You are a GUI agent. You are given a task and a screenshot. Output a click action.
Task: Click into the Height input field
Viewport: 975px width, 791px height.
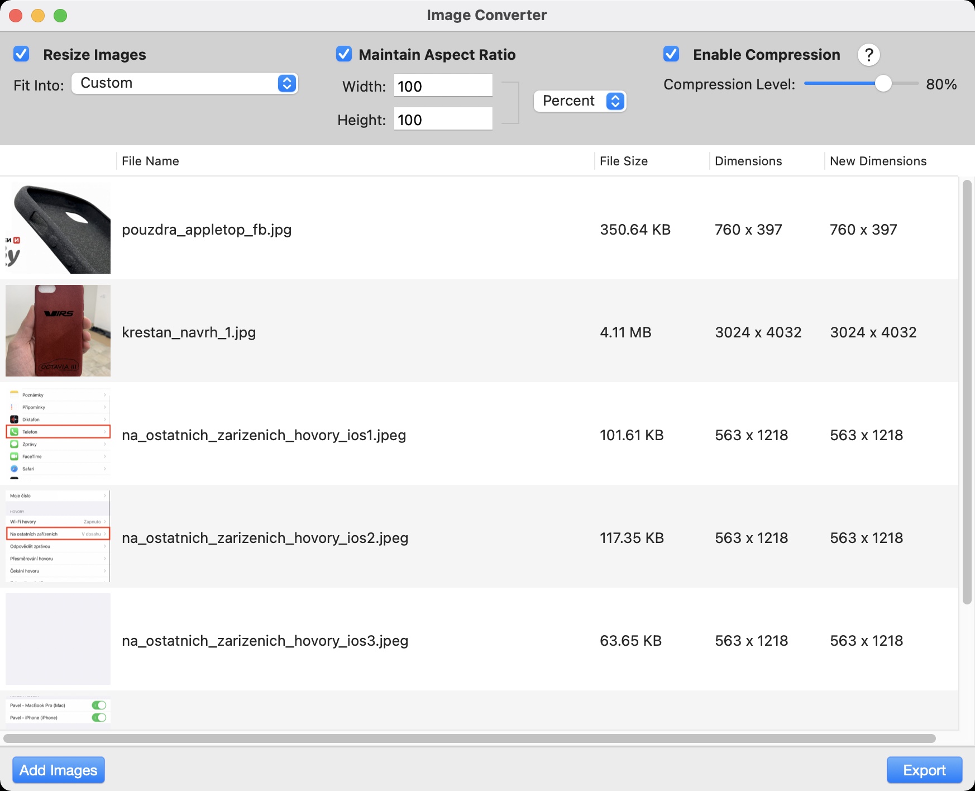click(x=443, y=120)
